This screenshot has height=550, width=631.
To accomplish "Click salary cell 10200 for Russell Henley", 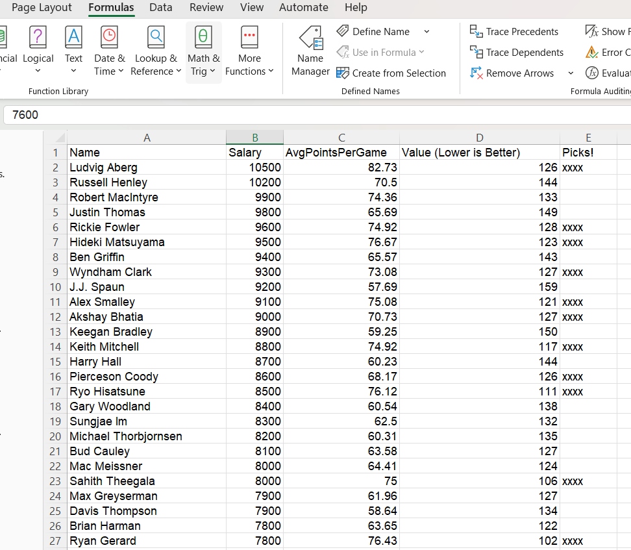I will [x=254, y=182].
